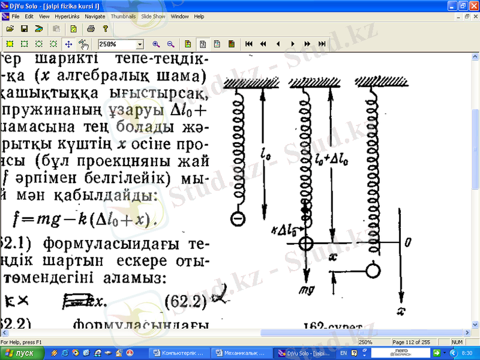Expand the 250% zoom dropdown
The width and height of the screenshot is (480, 360).
(140, 44)
